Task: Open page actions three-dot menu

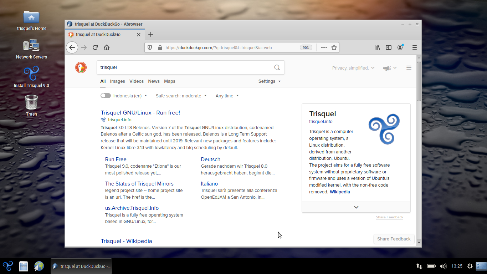Action: click(x=324, y=47)
